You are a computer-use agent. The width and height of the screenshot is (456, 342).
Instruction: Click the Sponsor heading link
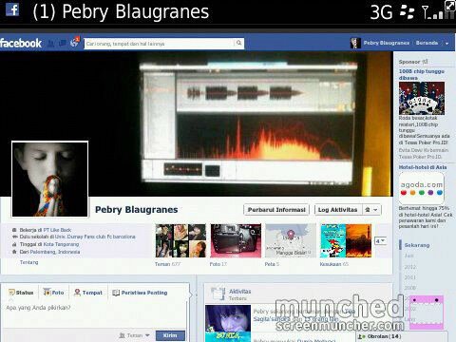(x=409, y=62)
